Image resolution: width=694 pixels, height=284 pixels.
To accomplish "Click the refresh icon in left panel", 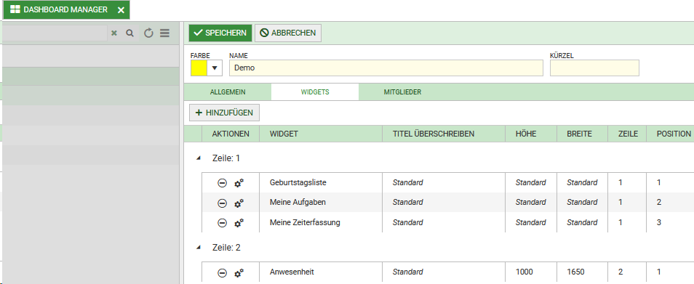I will coord(148,33).
